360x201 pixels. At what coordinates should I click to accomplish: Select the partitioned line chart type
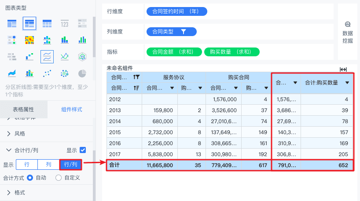(47, 57)
